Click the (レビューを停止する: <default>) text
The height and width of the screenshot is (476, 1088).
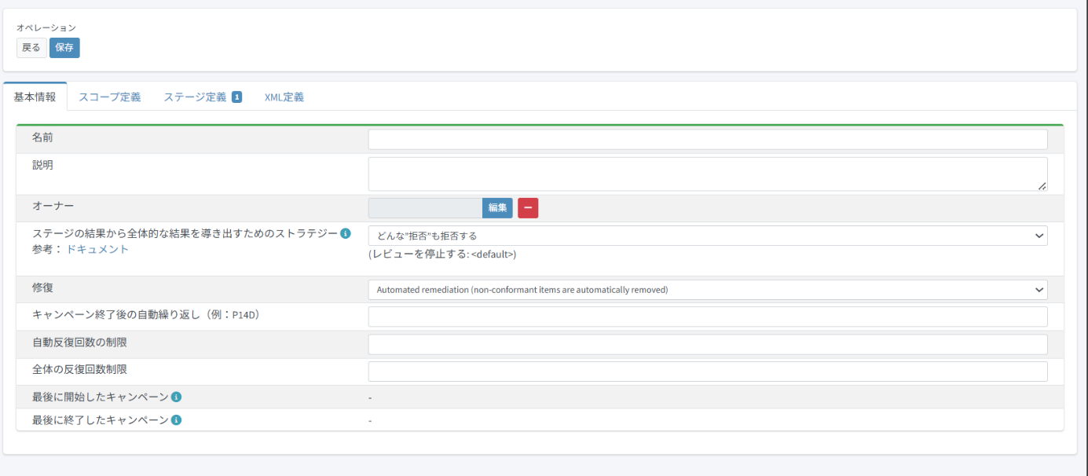point(442,254)
